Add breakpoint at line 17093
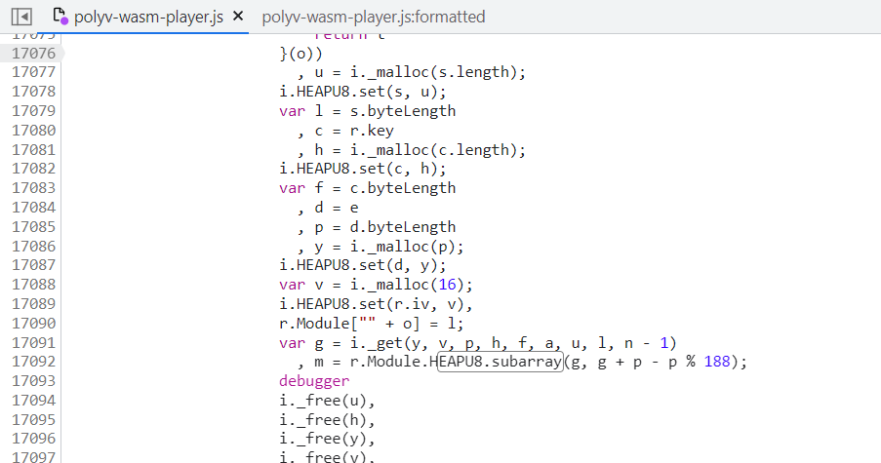Screen dimensions: 881x463 pos(34,381)
